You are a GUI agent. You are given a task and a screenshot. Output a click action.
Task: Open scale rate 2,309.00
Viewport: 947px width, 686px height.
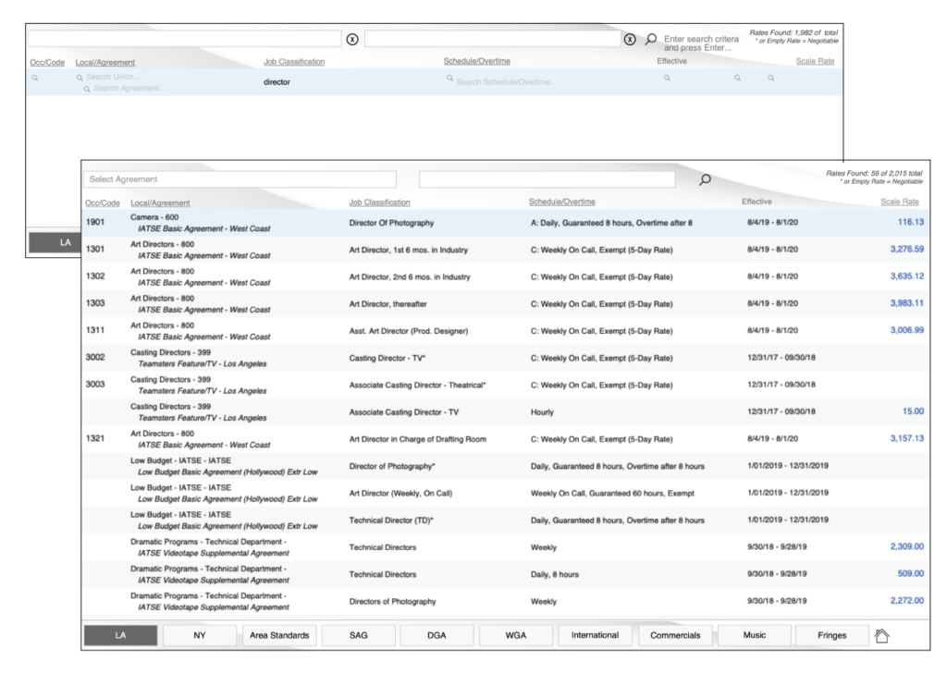pyautogui.click(x=906, y=546)
